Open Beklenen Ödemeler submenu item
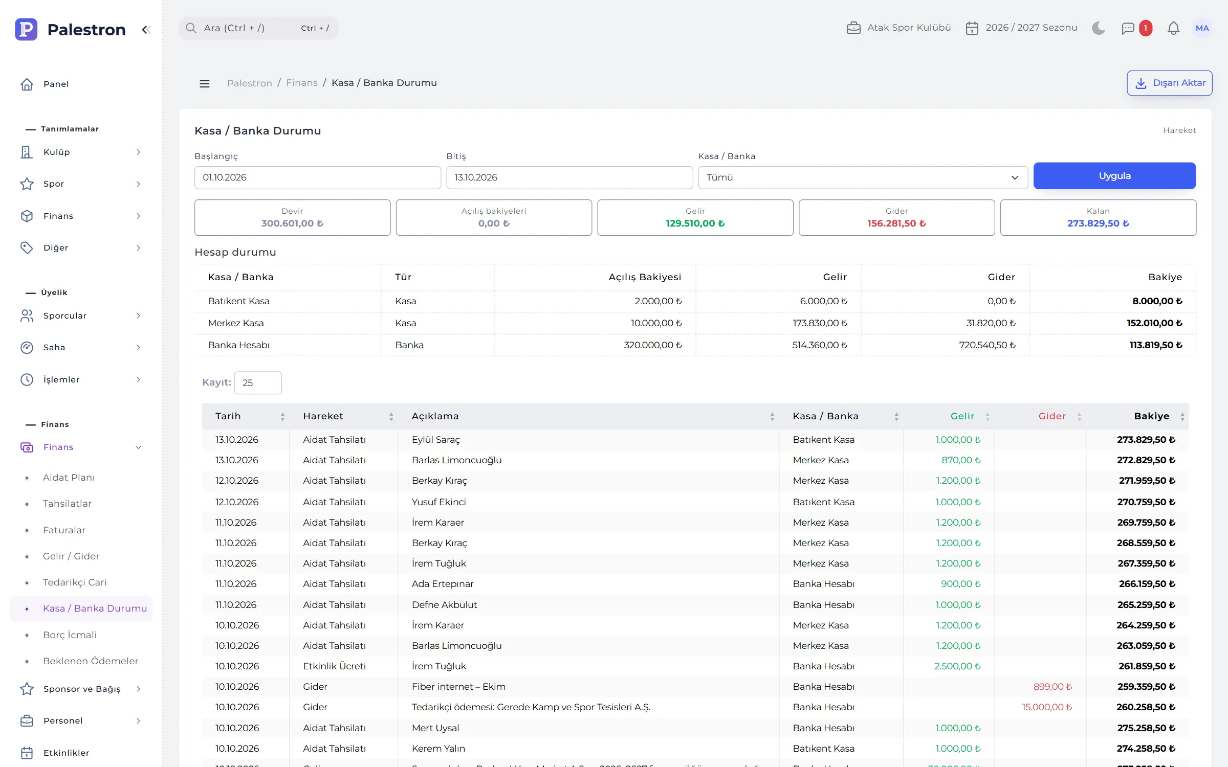 click(x=91, y=661)
